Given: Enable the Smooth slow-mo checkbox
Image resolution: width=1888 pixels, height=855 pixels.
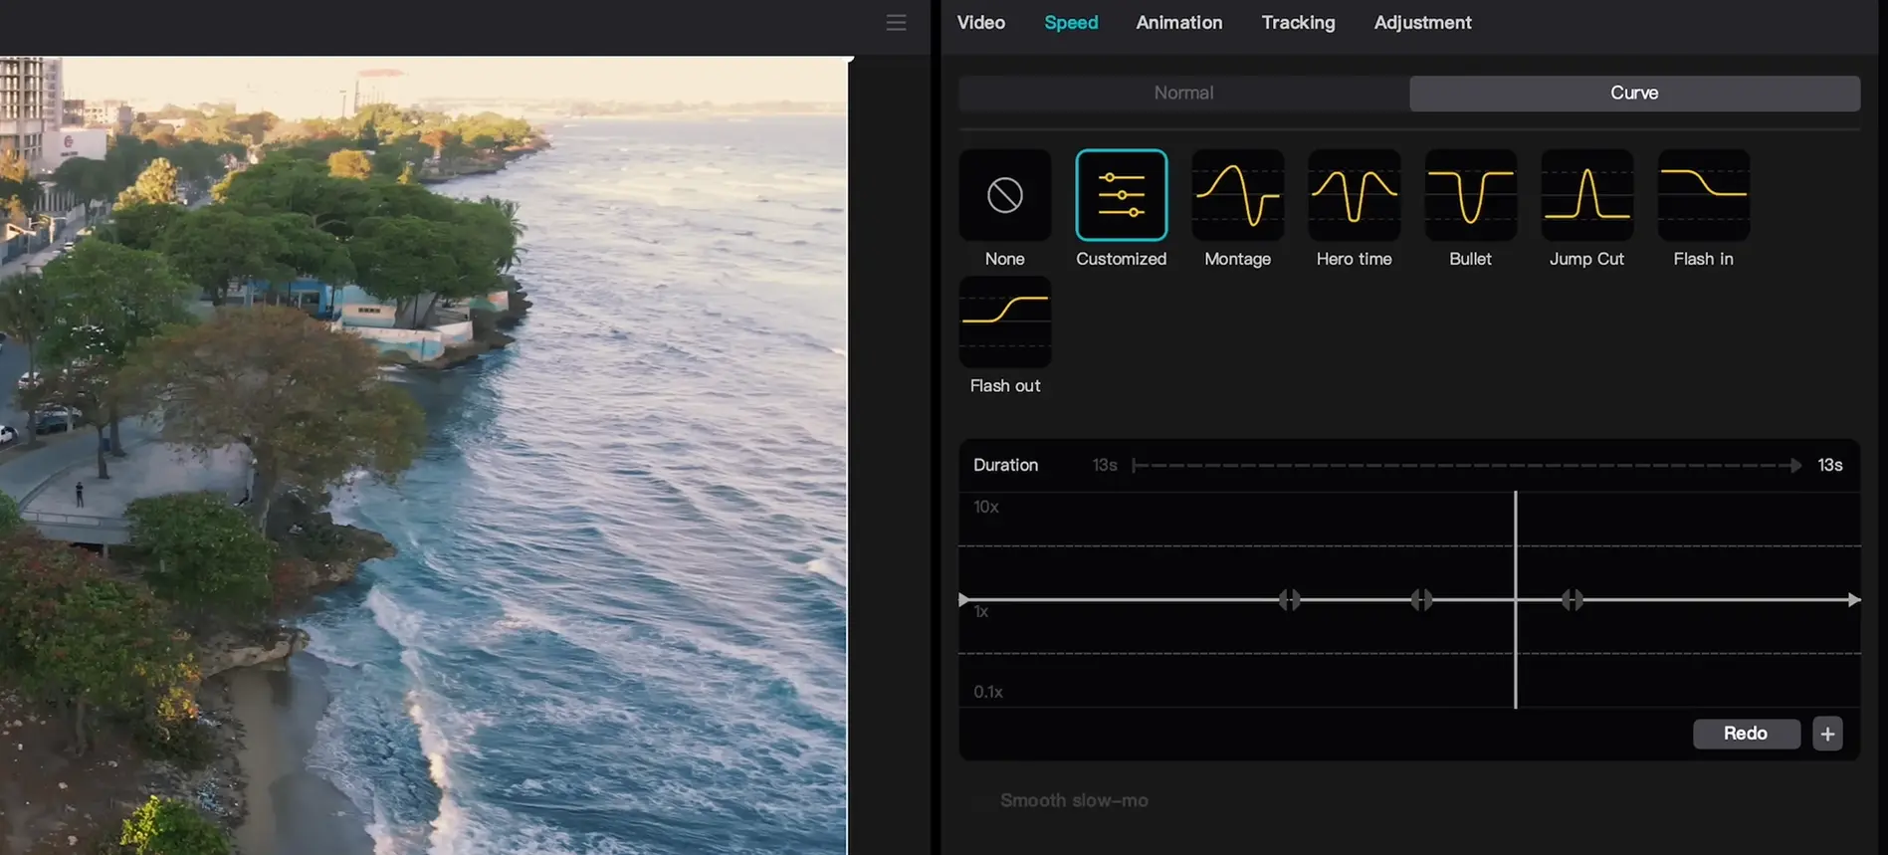Looking at the screenshot, I should [x=982, y=801].
